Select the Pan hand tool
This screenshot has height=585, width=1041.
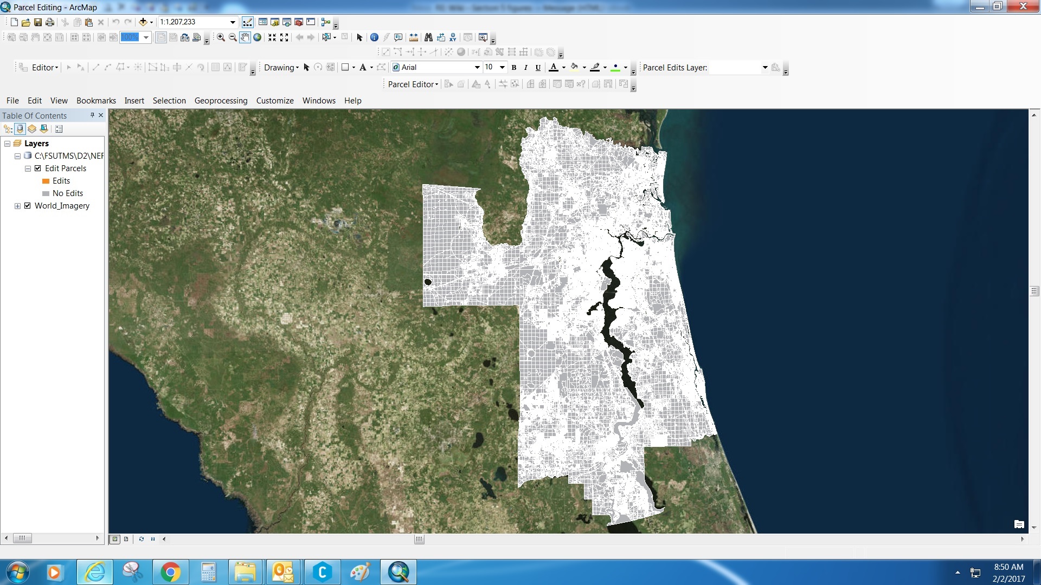tap(245, 37)
